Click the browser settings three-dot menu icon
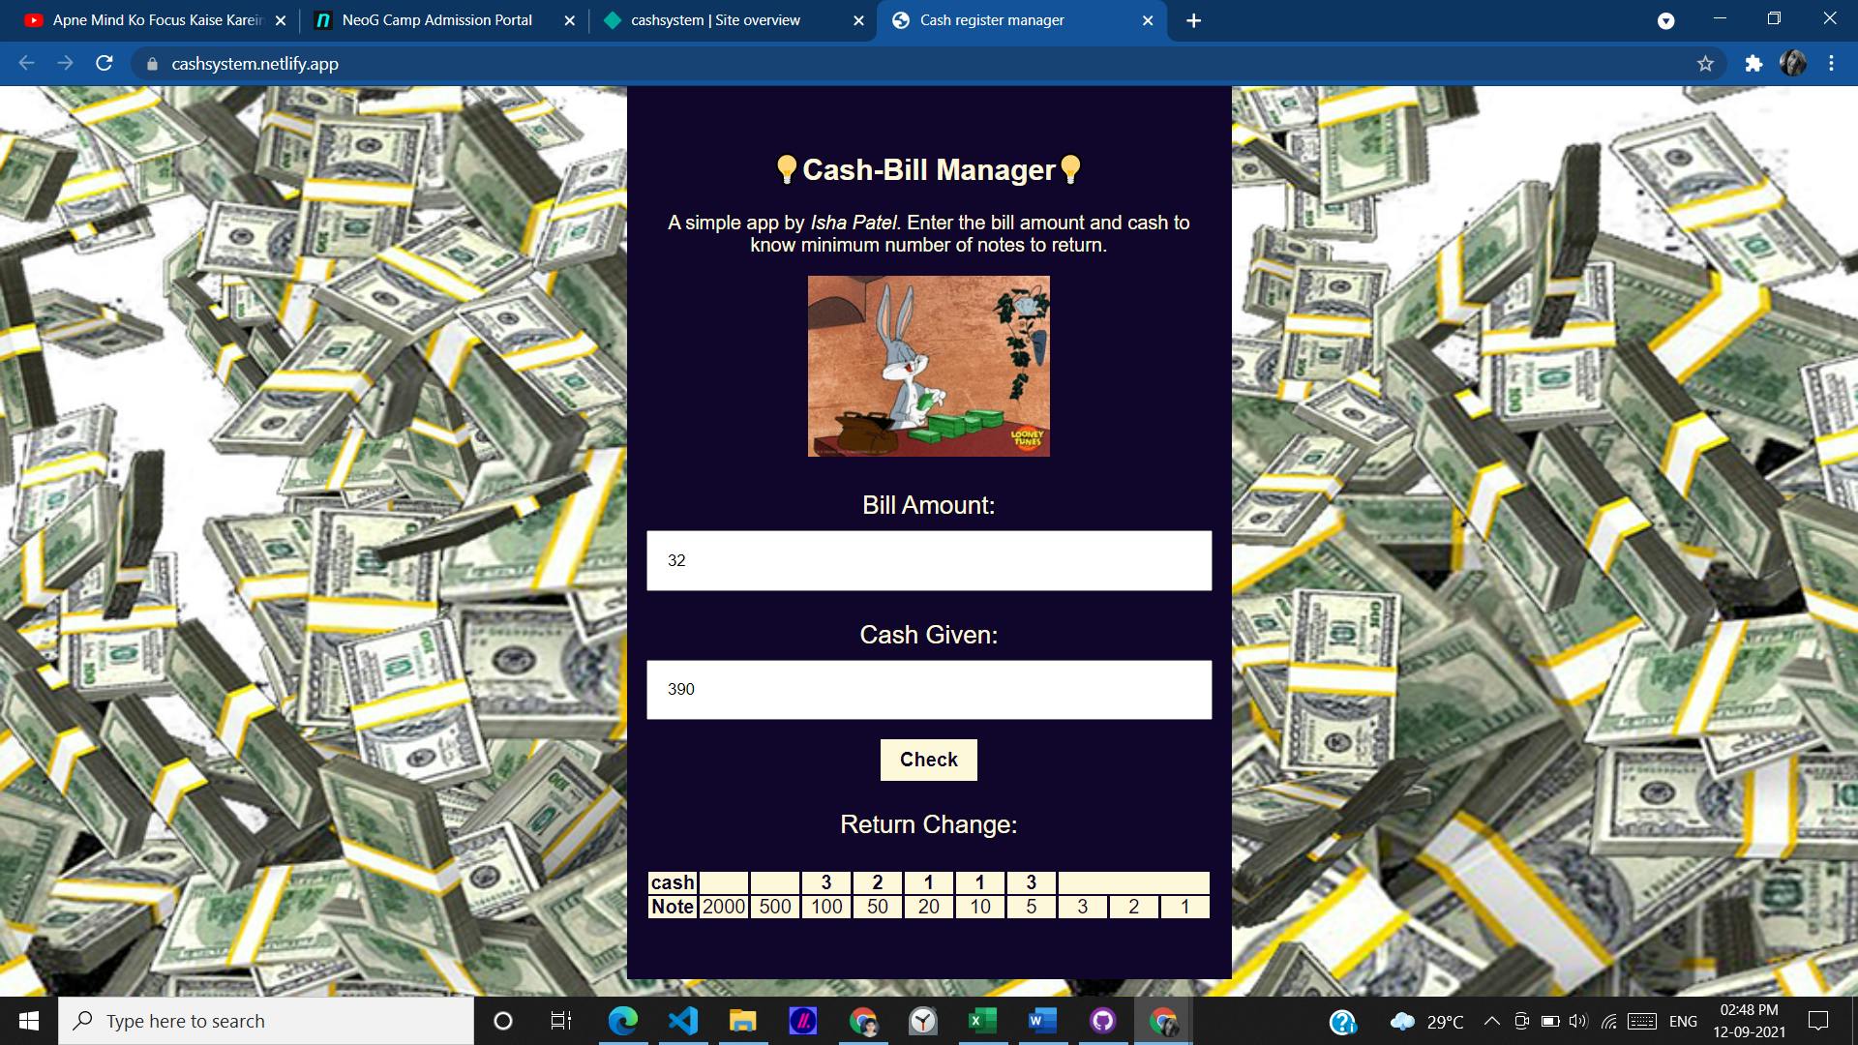Viewport: 1858px width, 1045px height. tap(1833, 64)
